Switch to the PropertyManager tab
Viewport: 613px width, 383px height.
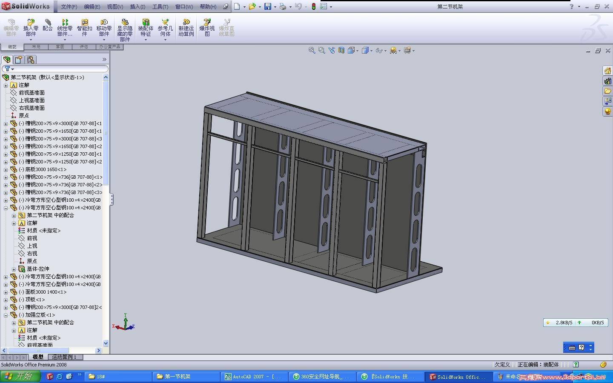pos(19,60)
